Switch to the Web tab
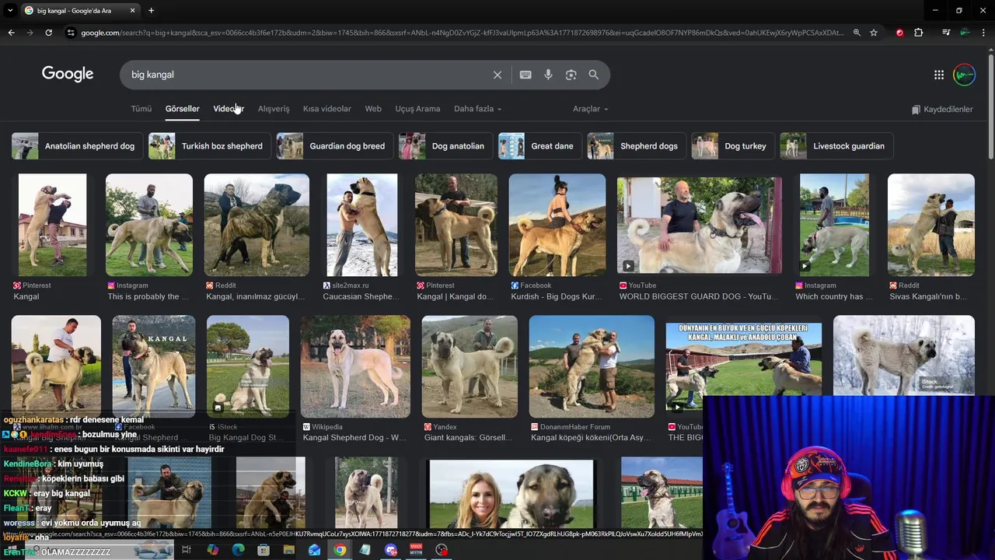The width and height of the screenshot is (995, 560). point(373,109)
